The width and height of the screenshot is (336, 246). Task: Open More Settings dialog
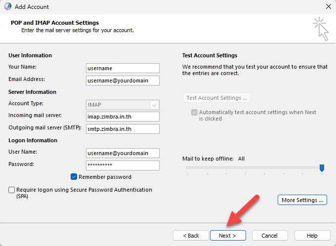click(x=302, y=200)
